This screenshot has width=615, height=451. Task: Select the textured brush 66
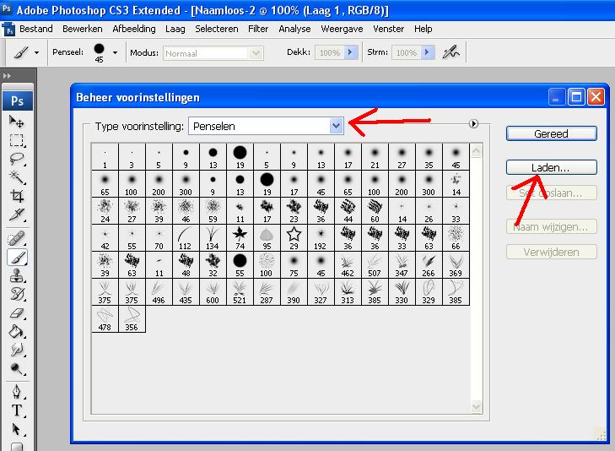pyautogui.click(x=456, y=238)
